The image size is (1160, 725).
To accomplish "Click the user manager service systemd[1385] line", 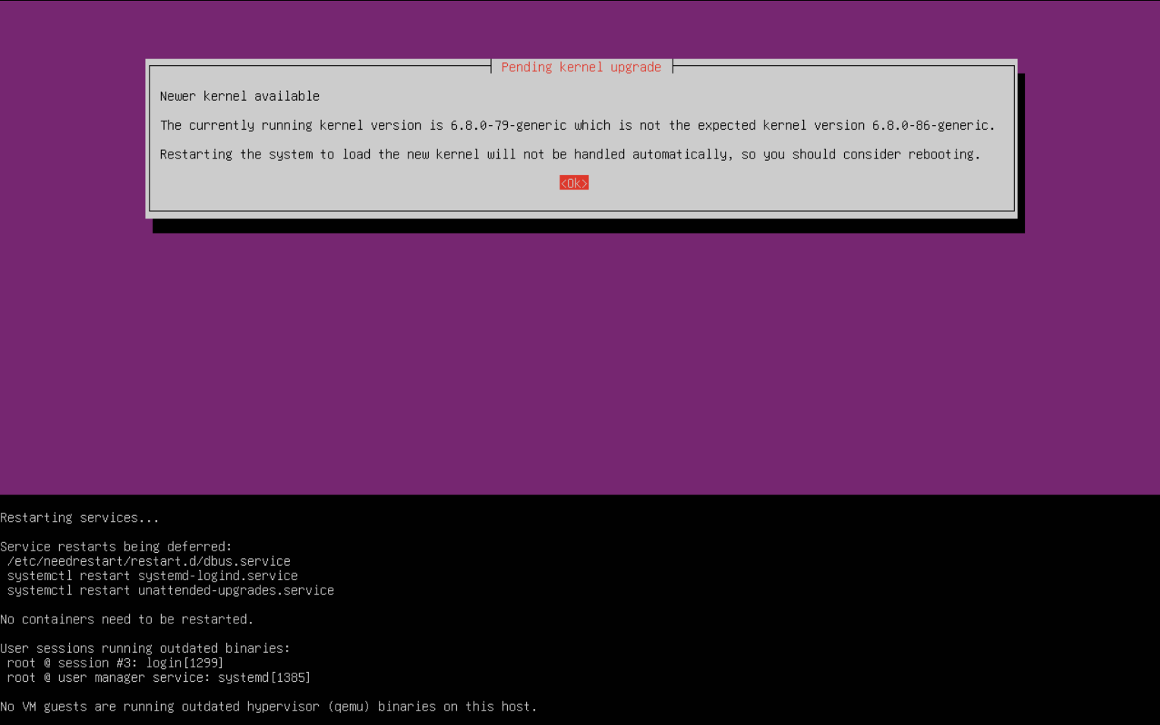I will pos(159,677).
